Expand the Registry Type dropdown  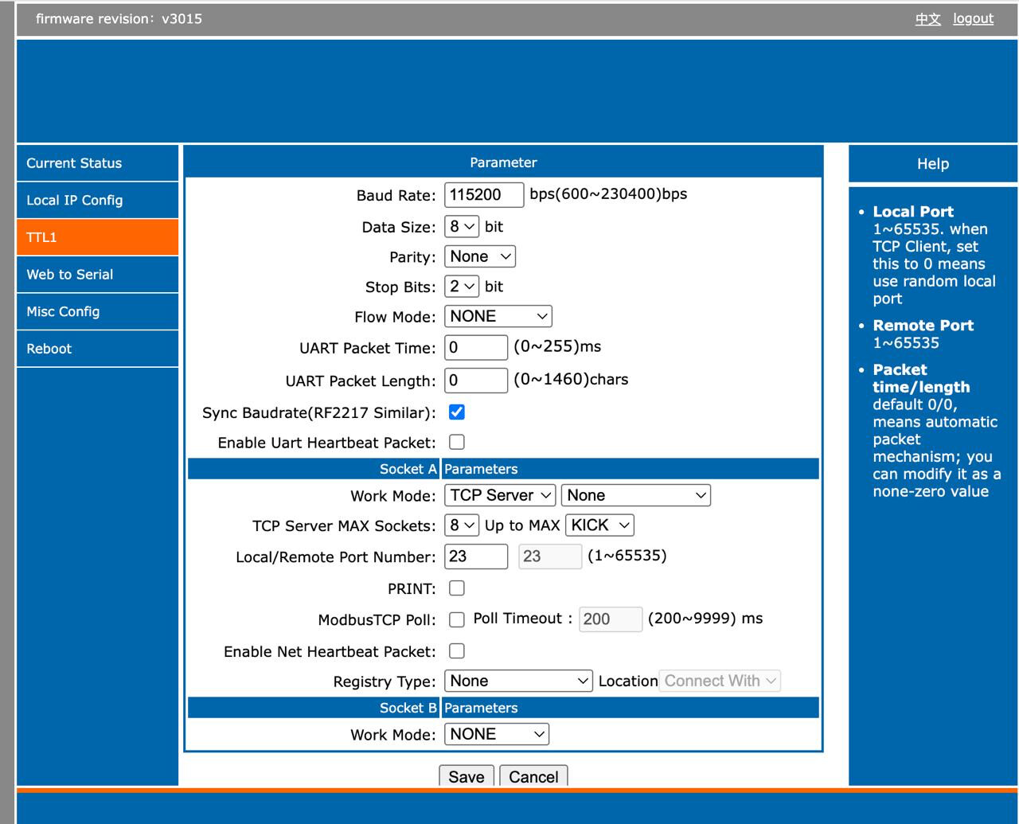[518, 681]
